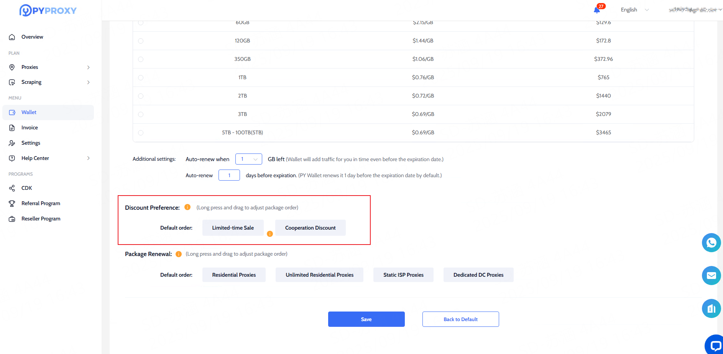This screenshot has height=354, width=723.
Task: Click the blue document floating icon
Action: [711, 308]
